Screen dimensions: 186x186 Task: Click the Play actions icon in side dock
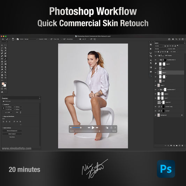[x=151, y=49]
